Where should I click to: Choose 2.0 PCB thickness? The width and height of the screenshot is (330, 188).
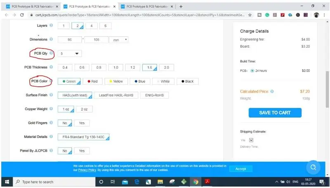coord(167,67)
